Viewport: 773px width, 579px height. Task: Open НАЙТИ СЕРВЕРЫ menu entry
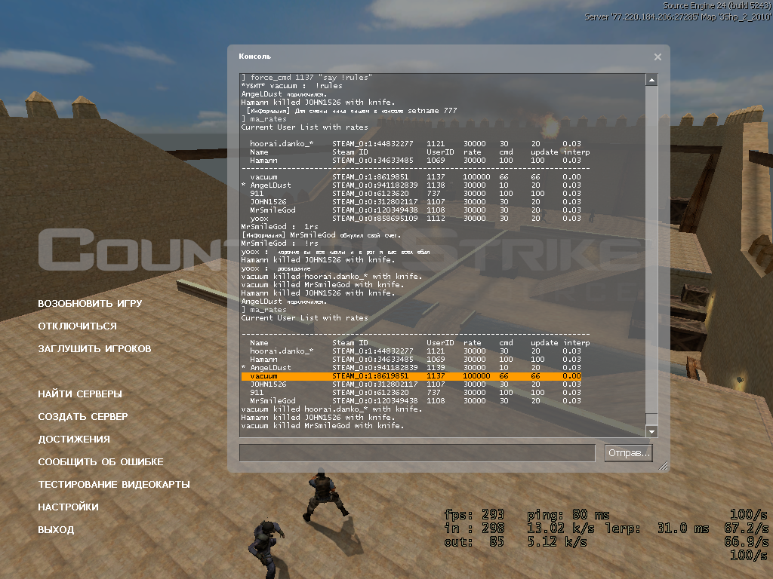80,394
